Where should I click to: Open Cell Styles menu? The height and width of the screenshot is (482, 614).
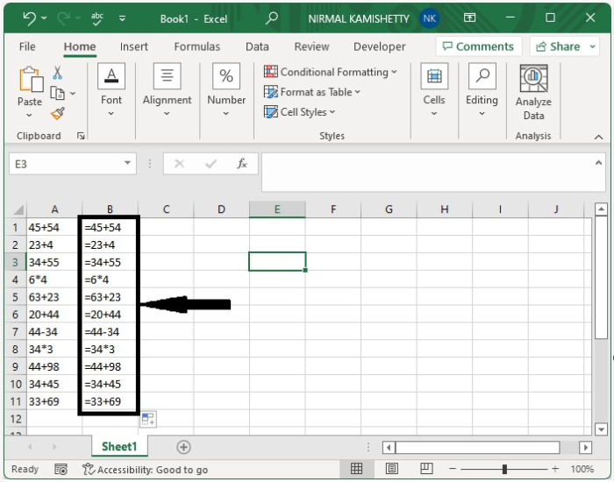300,112
